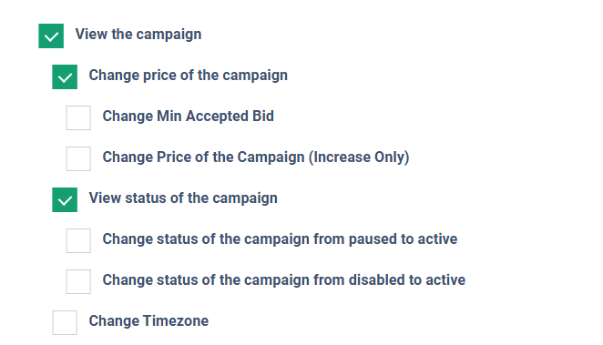The image size is (603, 345).
Task: Tick the Increase Only price change checkbox
Action: (78, 158)
